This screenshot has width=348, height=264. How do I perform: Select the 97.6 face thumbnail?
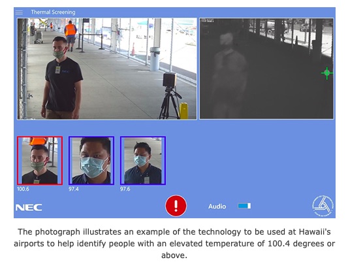[x=143, y=161]
